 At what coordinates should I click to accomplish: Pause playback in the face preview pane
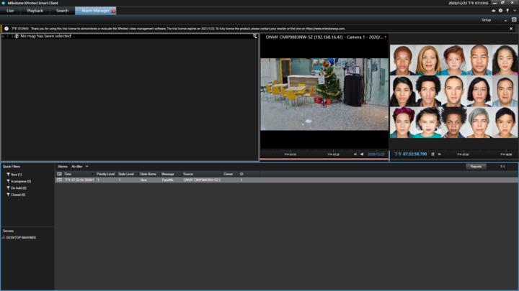pyautogui.click(x=432, y=154)
